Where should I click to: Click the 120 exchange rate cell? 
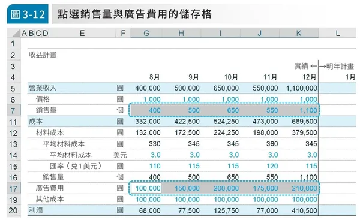point(272,166)
